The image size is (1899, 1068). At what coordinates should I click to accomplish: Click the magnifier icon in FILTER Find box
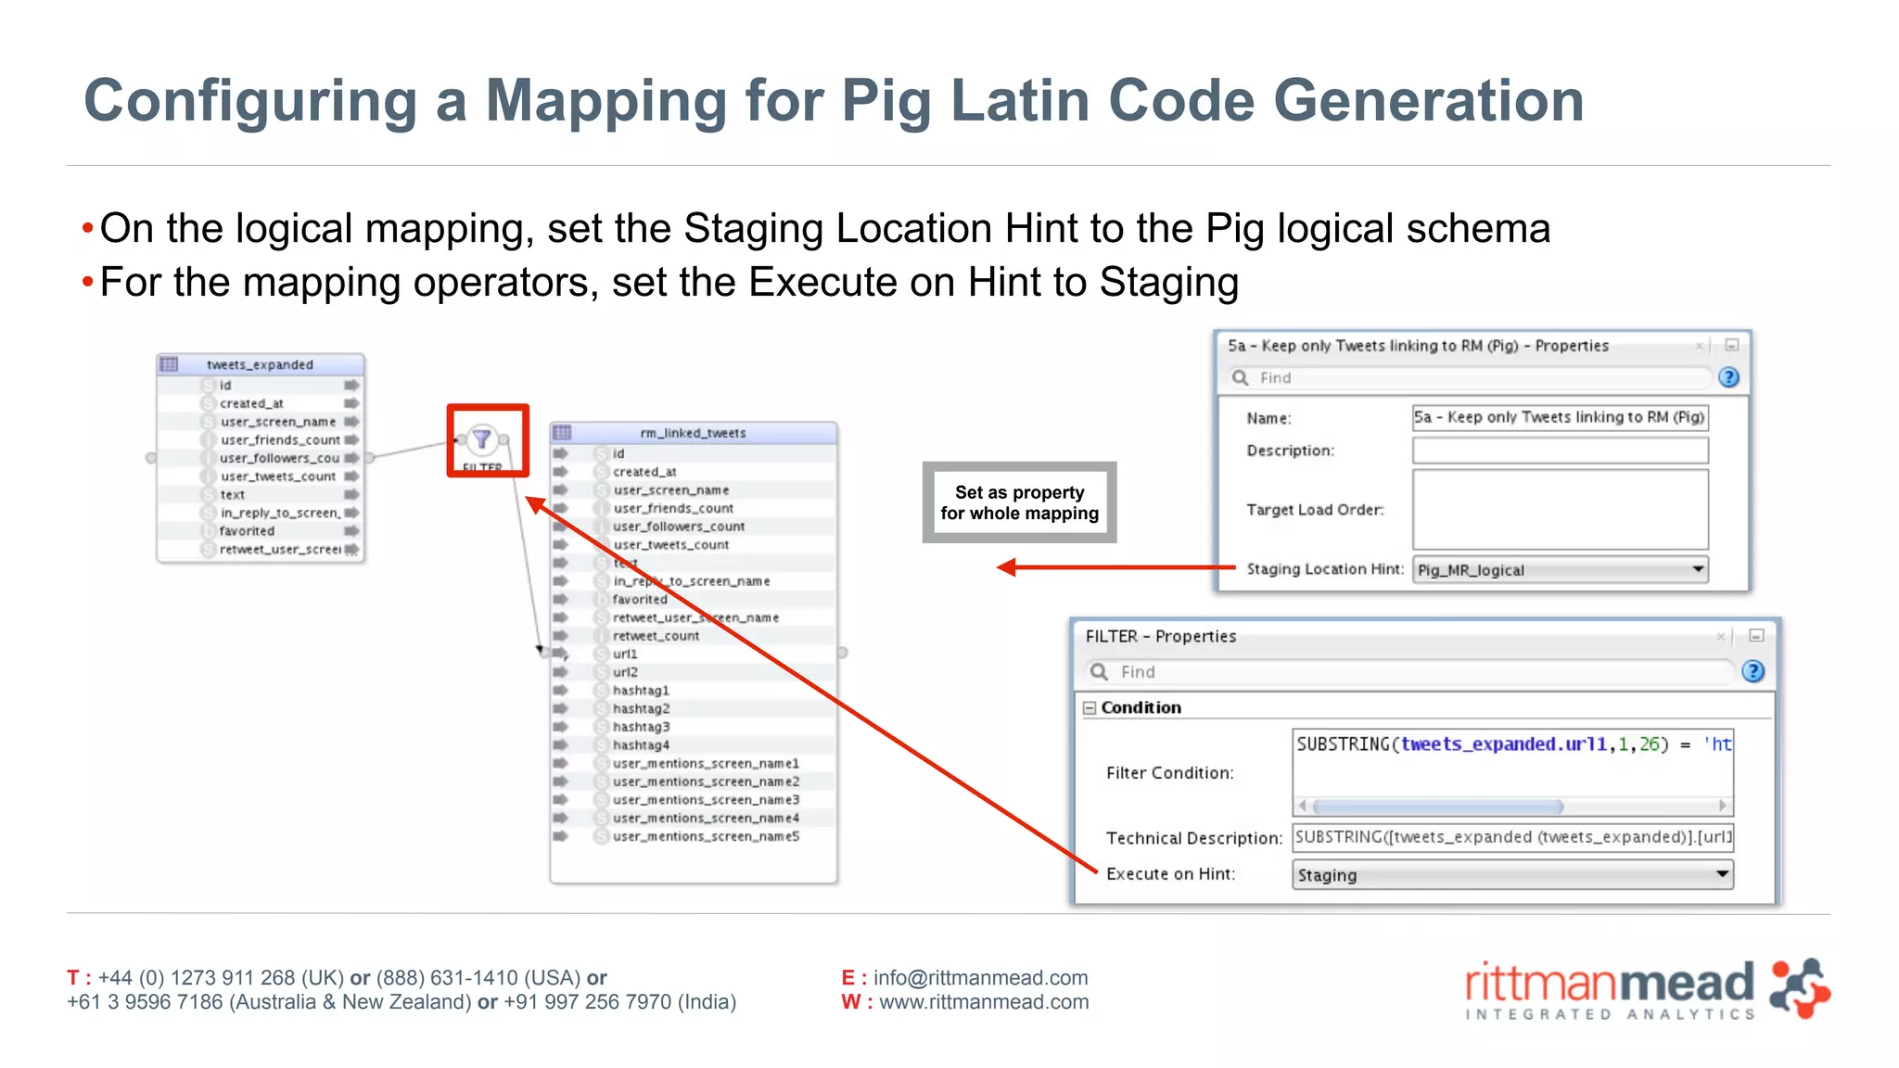point(1100,671)
